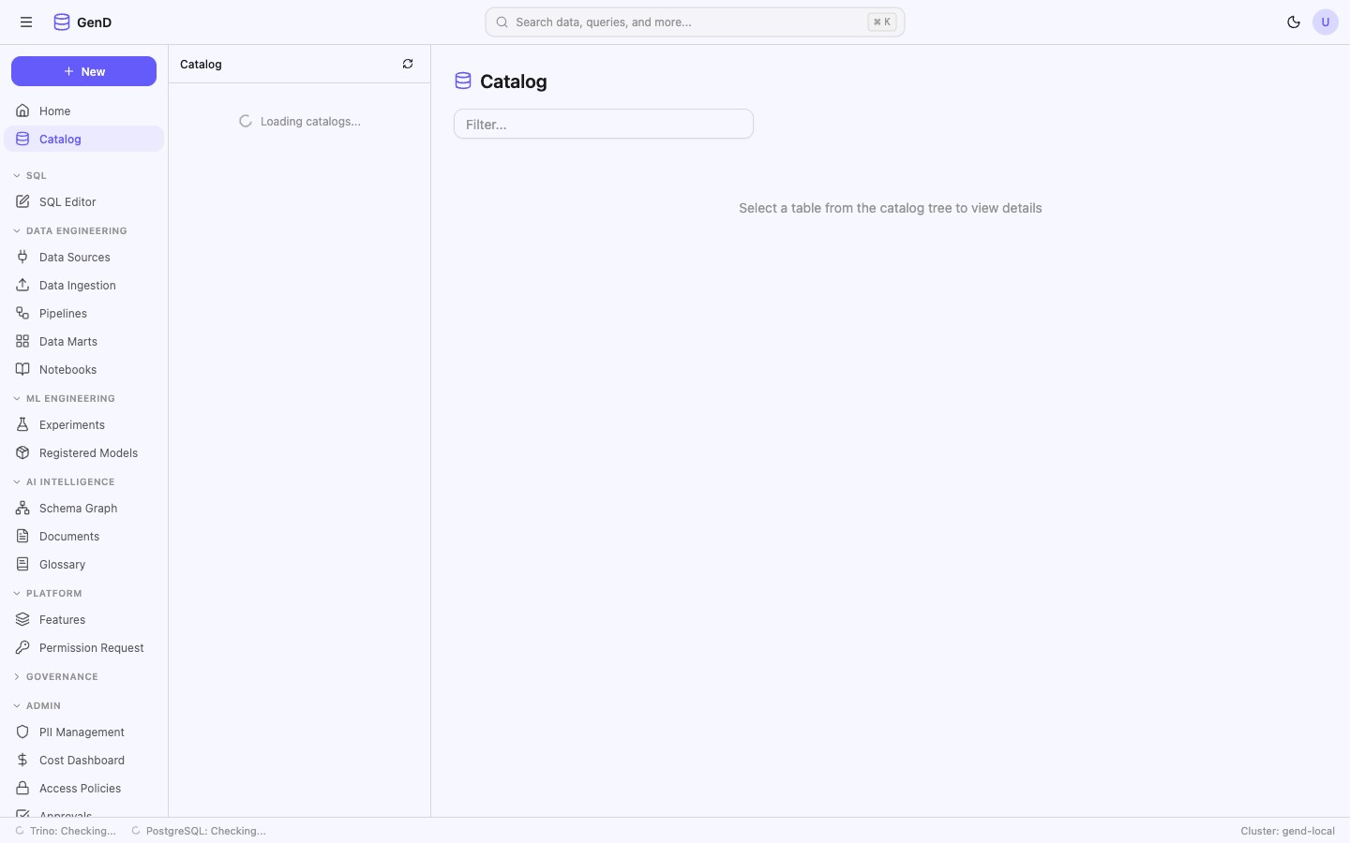Refresh the catalog tree
The image size is (1350, 843).
408,65
